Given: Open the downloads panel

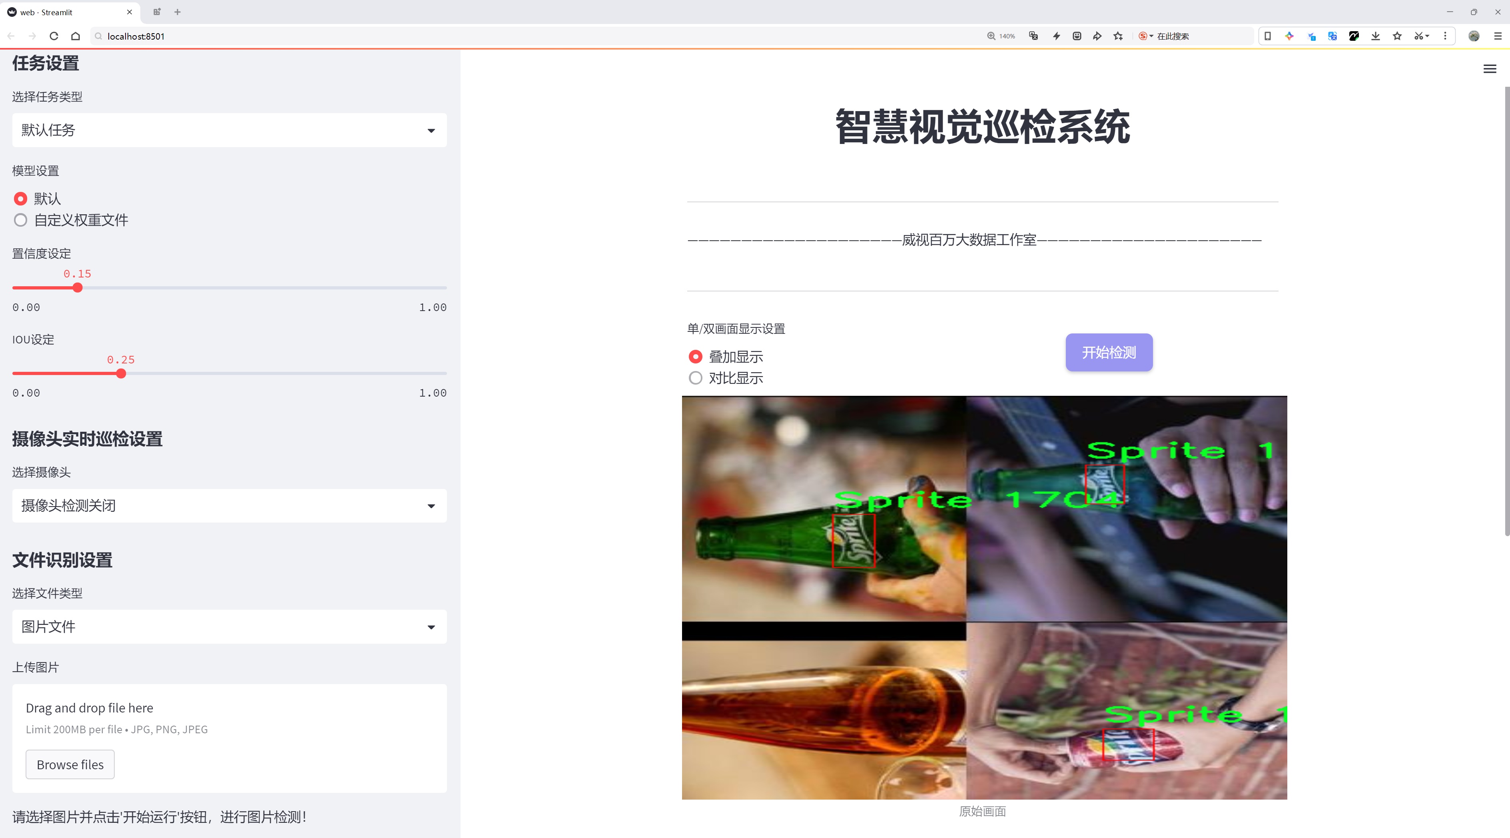Looking at the screenshot, I should (x=1376, y=36).
